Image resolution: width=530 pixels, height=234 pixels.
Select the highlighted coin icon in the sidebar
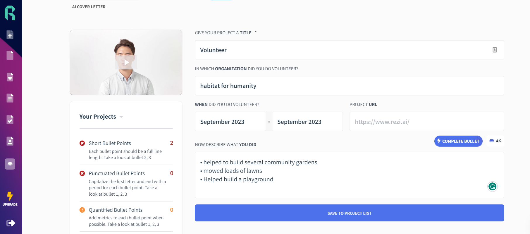pyautogui.click(x=10, y=164)
